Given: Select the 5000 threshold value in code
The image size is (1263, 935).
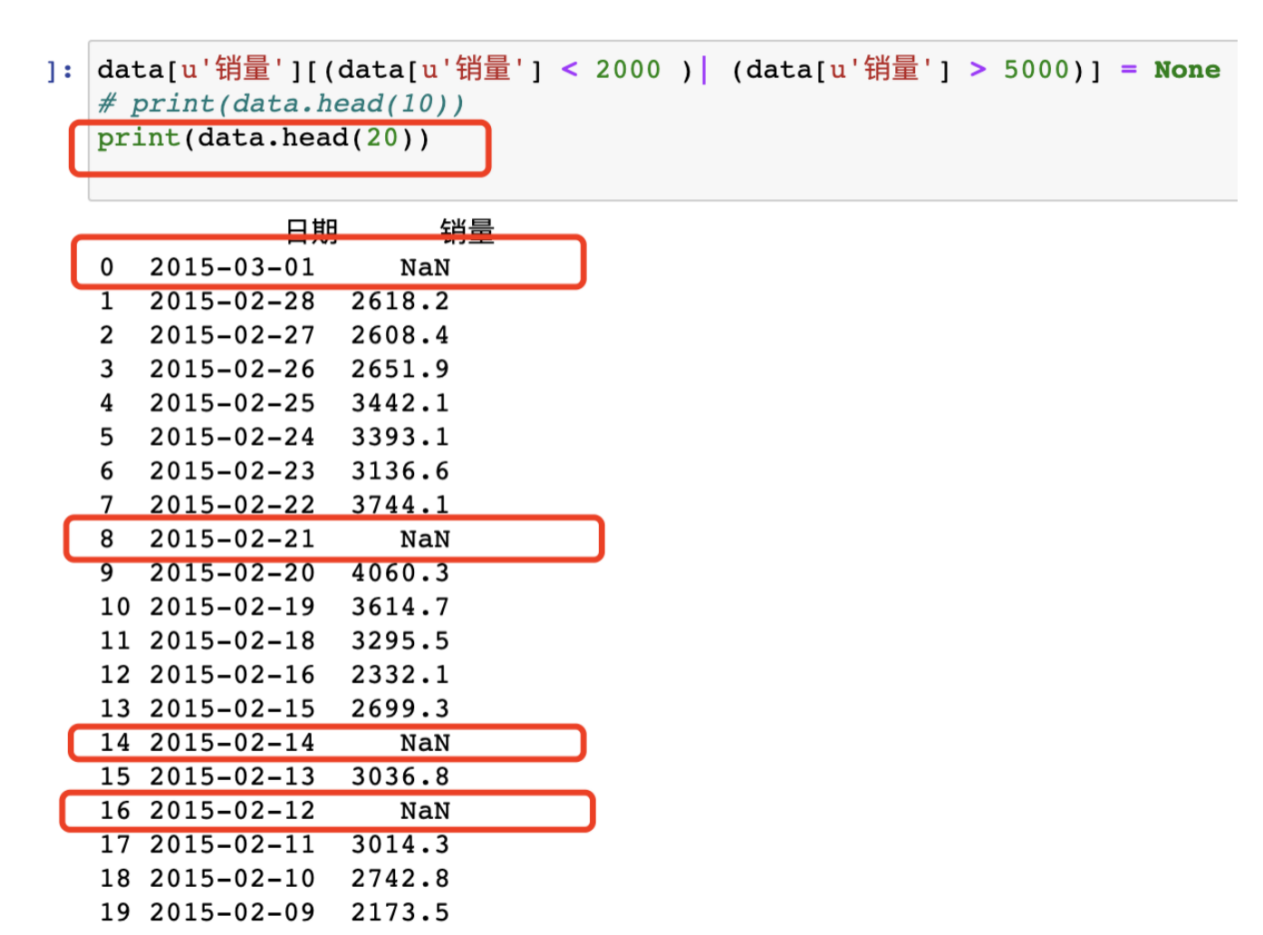Looking at the screenshot, I should tap(1037, 69).
